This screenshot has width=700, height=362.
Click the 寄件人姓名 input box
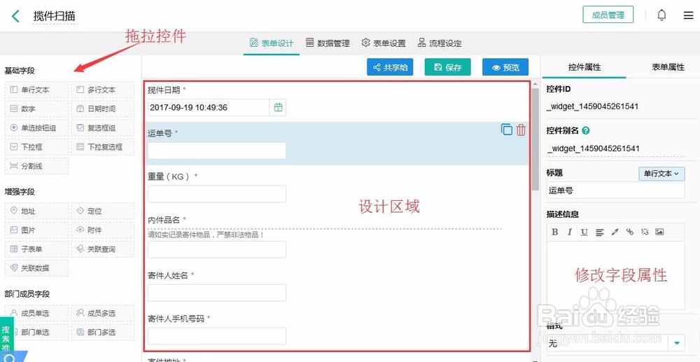[x=217, y=293]
